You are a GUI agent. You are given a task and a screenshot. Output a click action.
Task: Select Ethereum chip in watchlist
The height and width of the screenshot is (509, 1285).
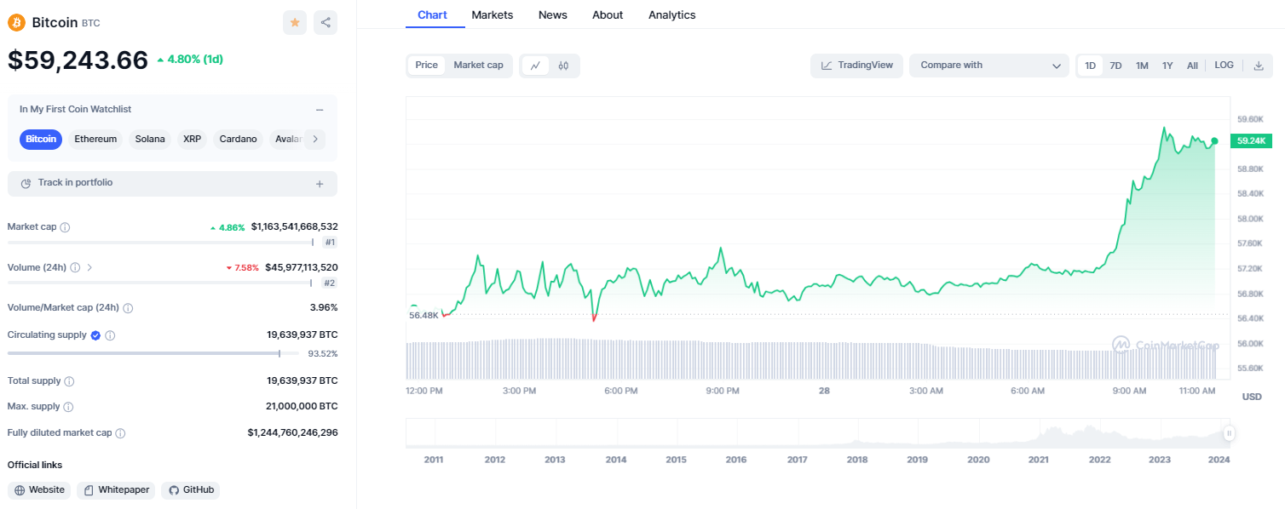coord(95,139)
